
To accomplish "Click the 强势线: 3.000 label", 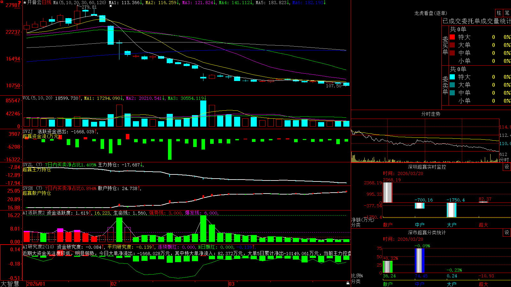I will (x=165, y=213).
